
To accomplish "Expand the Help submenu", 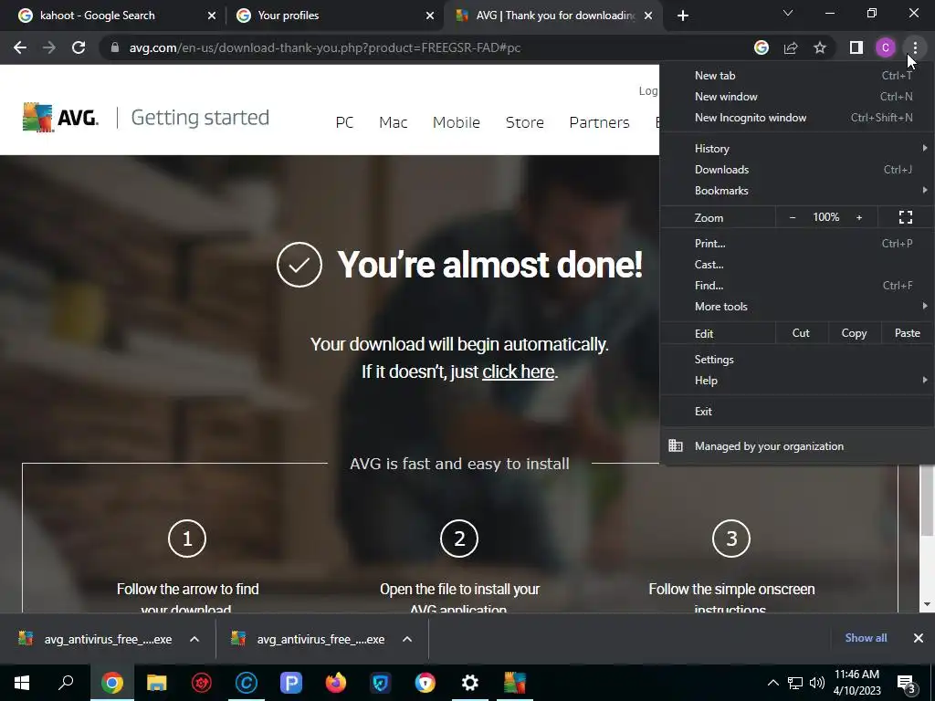I will tap(796, 381).
